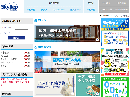Click arrow icon on フライト指定予約 banner
The image size is (130, 97).
pos(73,94)
